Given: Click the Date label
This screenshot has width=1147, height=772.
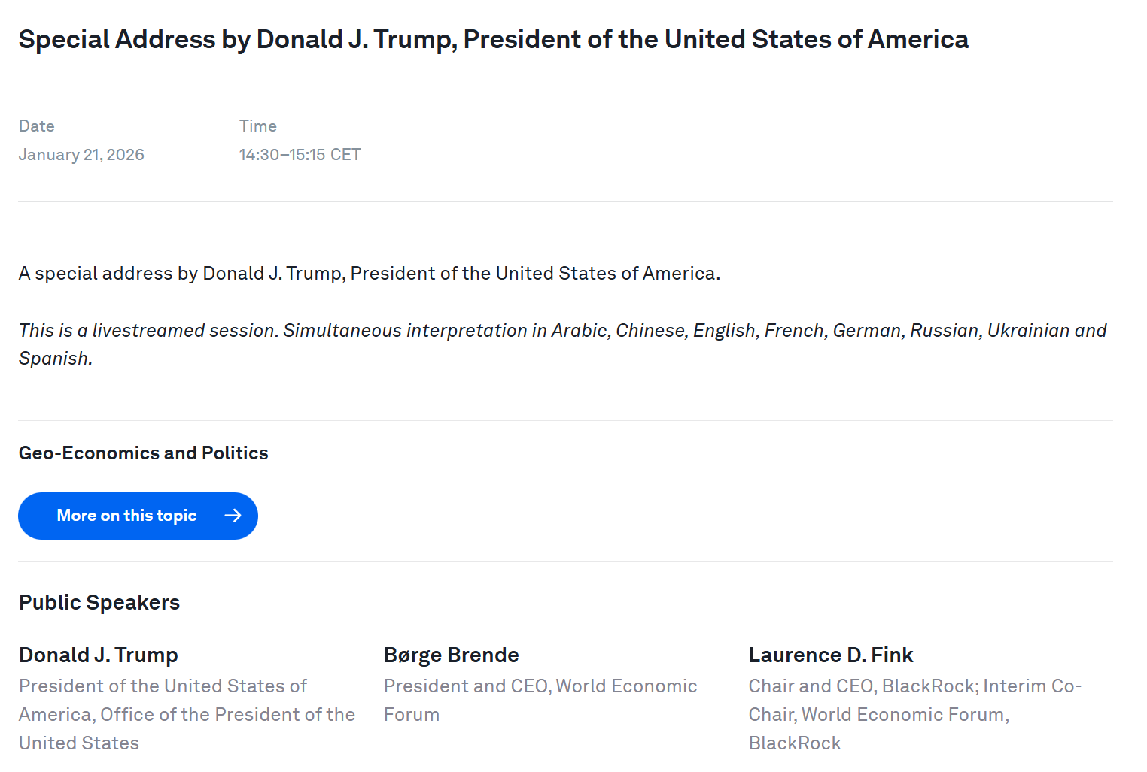Looking at the screenshot, I should coord(37,126).
